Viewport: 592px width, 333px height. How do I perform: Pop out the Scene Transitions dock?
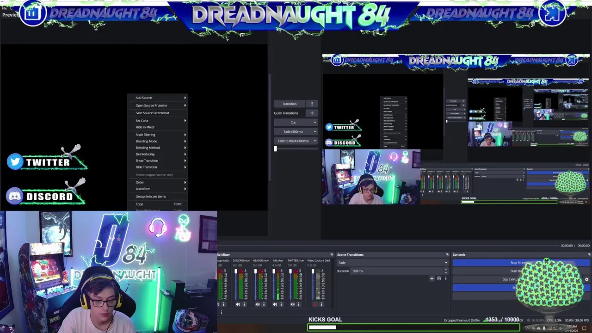tap(447, 254)
